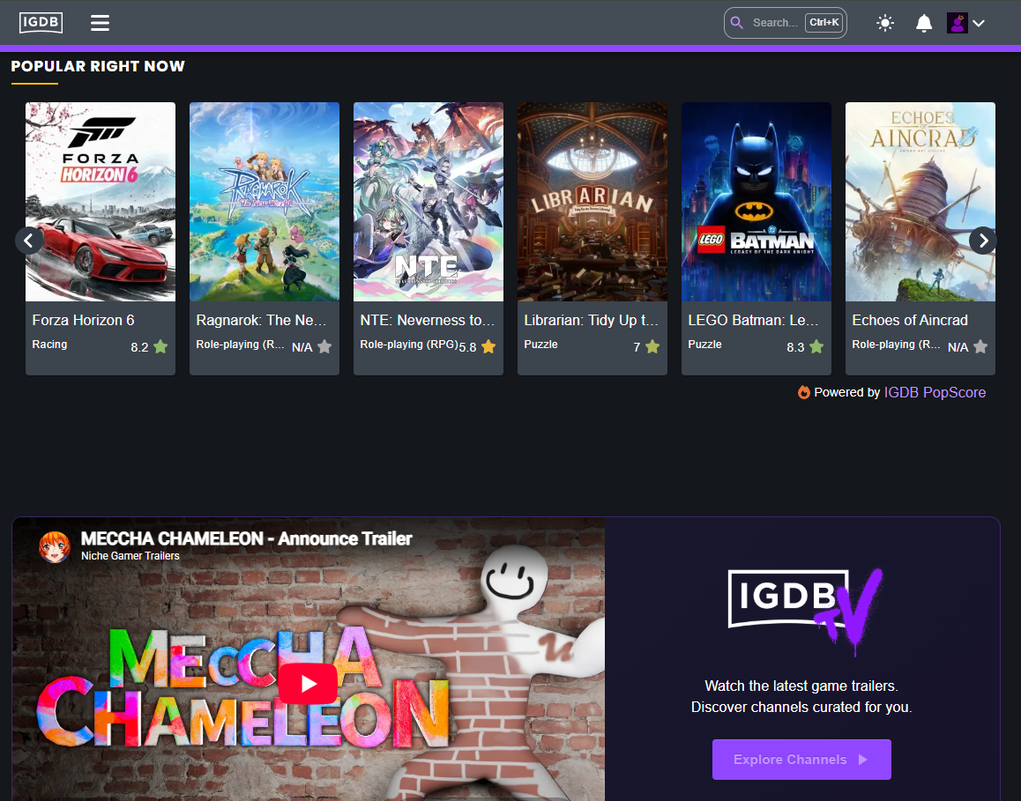Click the Explore Channels button
Viewport: 1021px width, 801px height.
click(x=801, y=760)
